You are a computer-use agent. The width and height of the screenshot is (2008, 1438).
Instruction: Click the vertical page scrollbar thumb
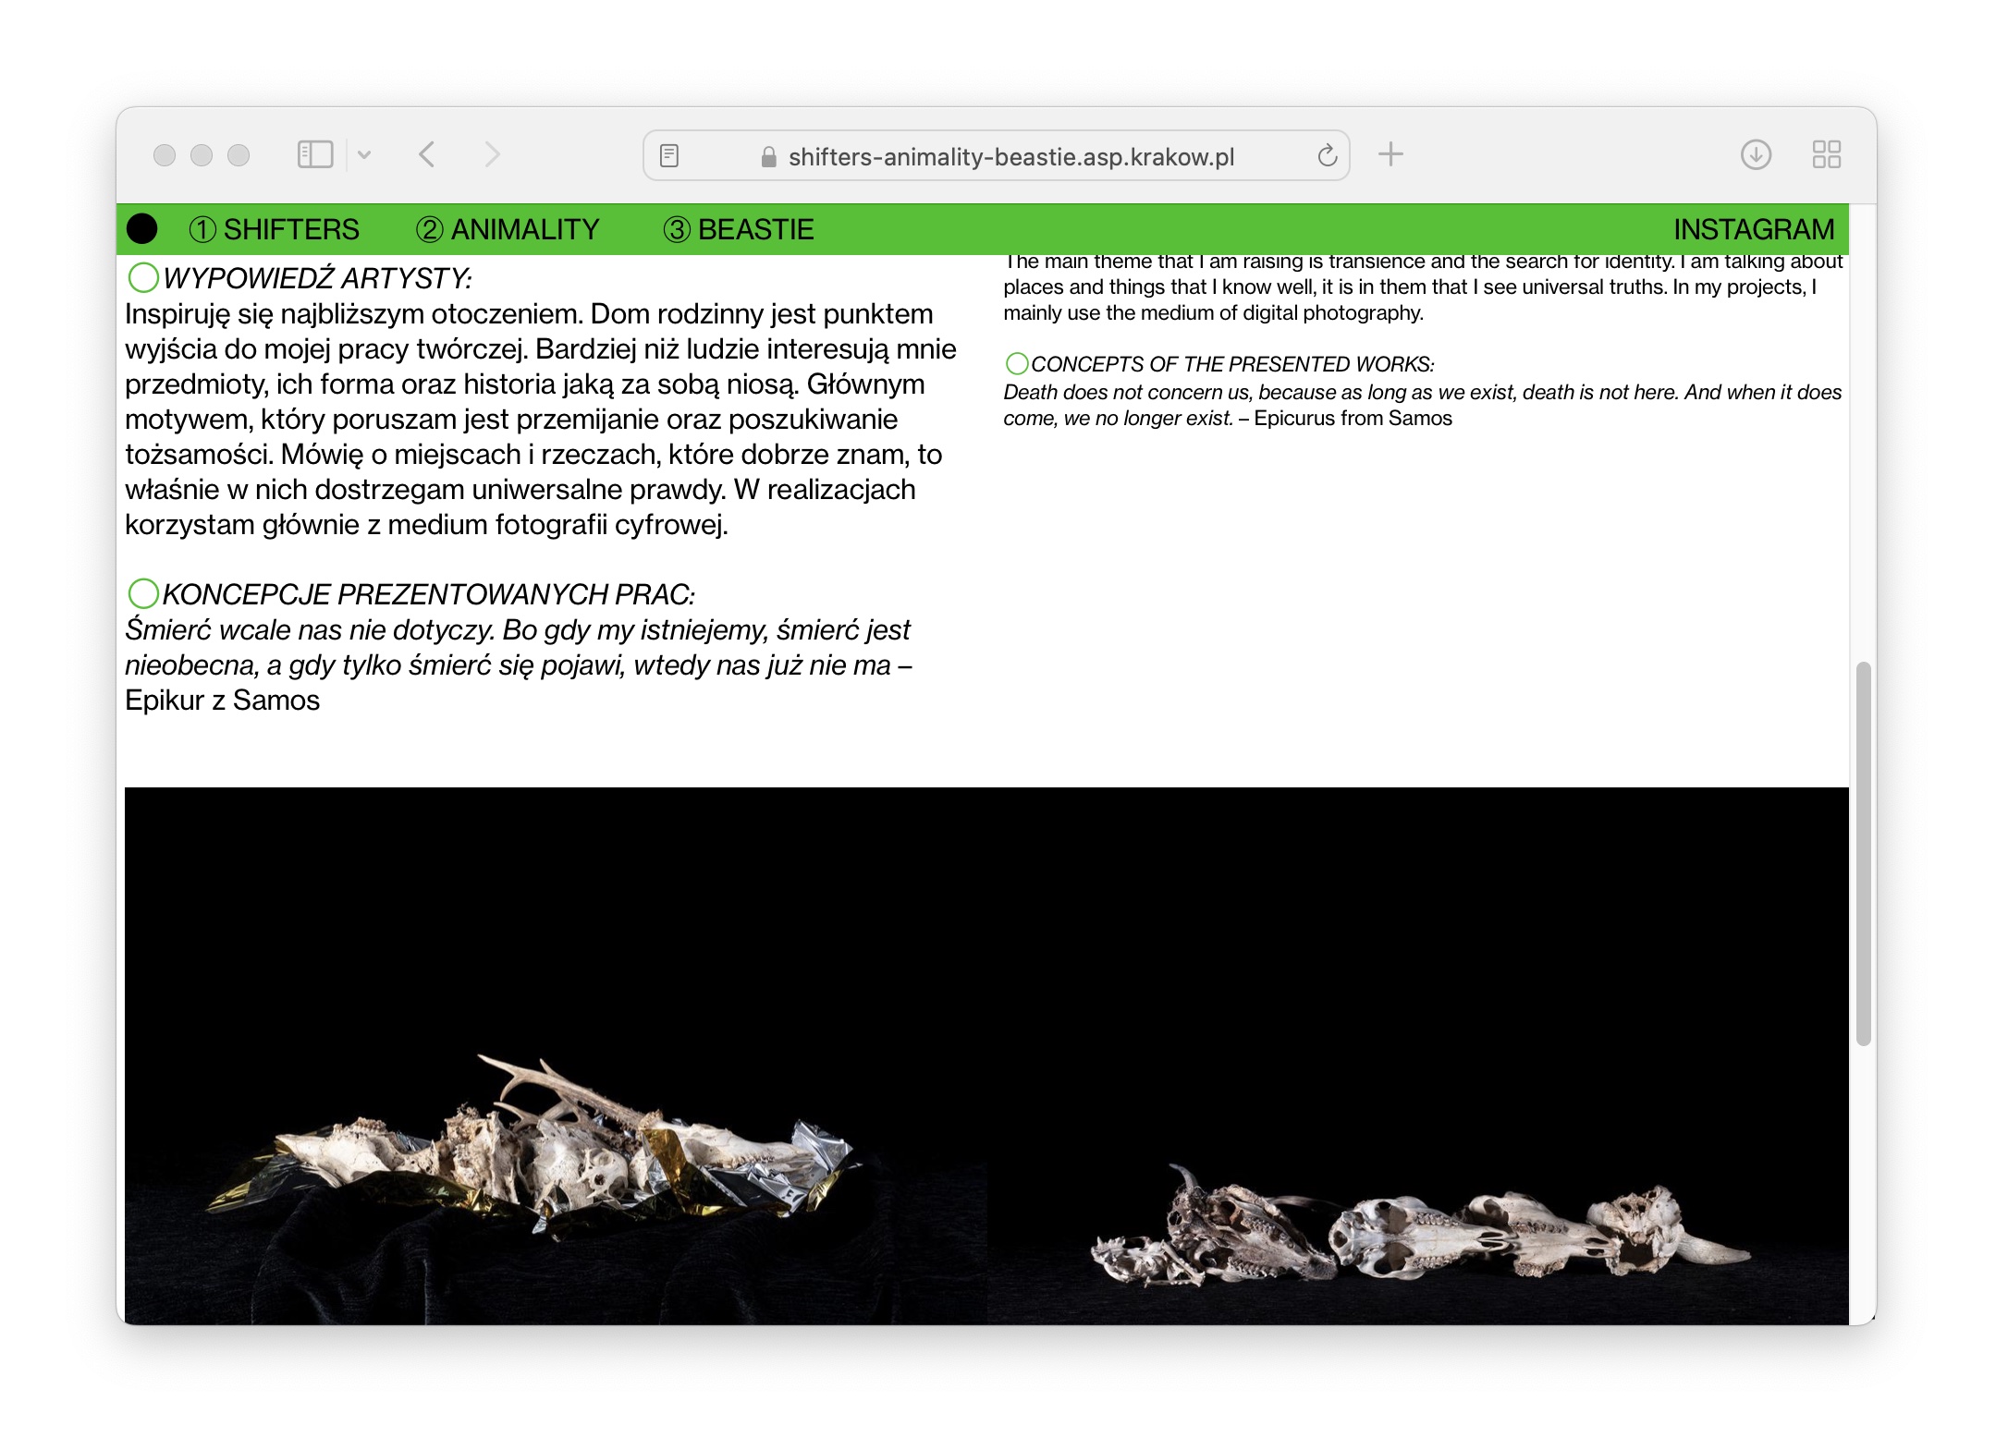click(x=1863, y=853)
